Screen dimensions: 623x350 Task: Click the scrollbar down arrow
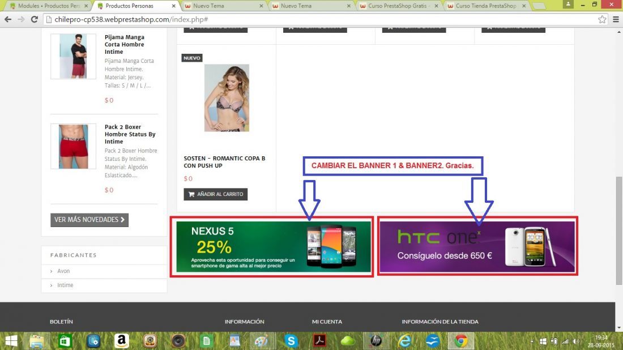pos(619,328)
